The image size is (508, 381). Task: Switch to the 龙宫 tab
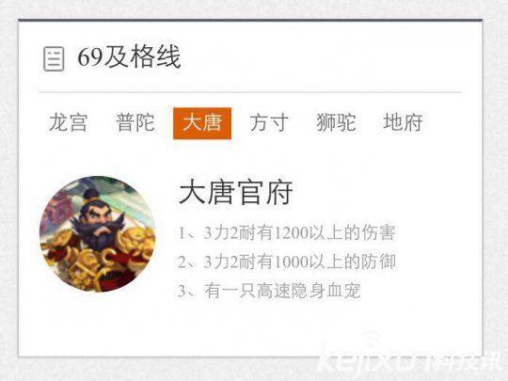69,123
